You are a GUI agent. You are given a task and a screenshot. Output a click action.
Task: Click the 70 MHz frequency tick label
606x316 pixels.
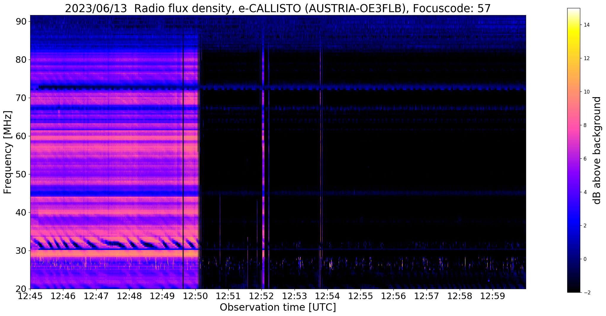[22, 98]
